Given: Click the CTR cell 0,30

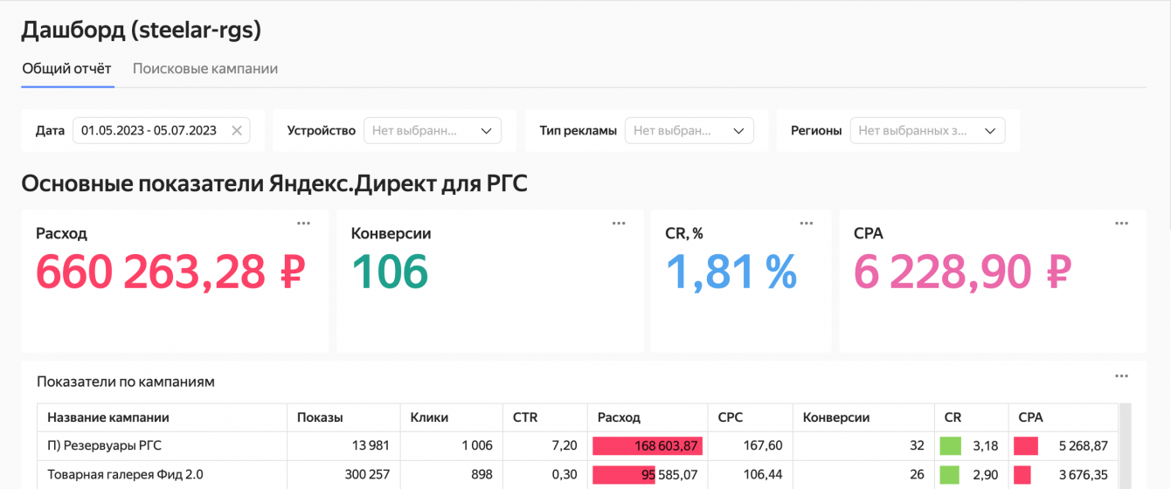Looking at the screenshot, I should [x=565, y=474].
